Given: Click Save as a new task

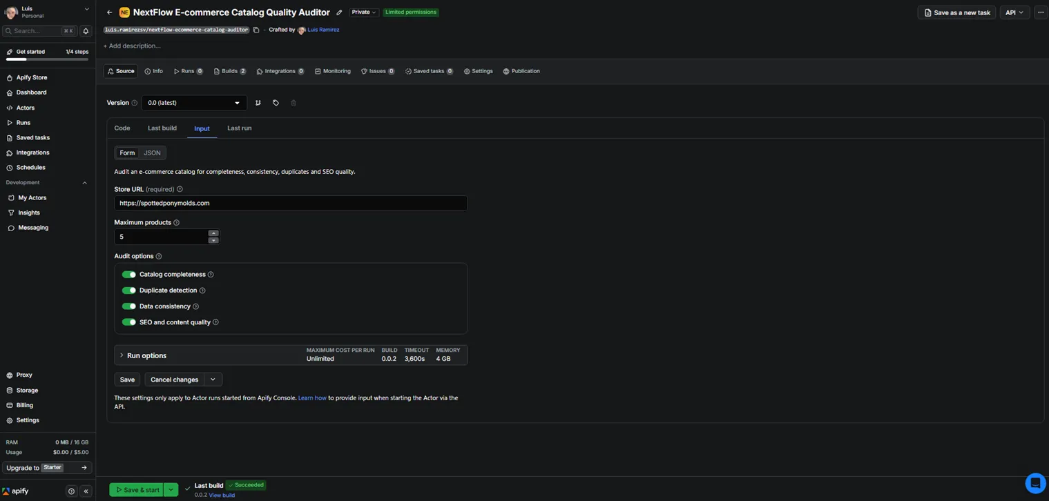Looking at the screenshot, I should 957,12.
